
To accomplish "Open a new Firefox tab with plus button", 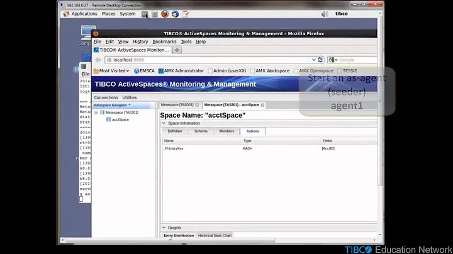I will [x=177, y=50].
